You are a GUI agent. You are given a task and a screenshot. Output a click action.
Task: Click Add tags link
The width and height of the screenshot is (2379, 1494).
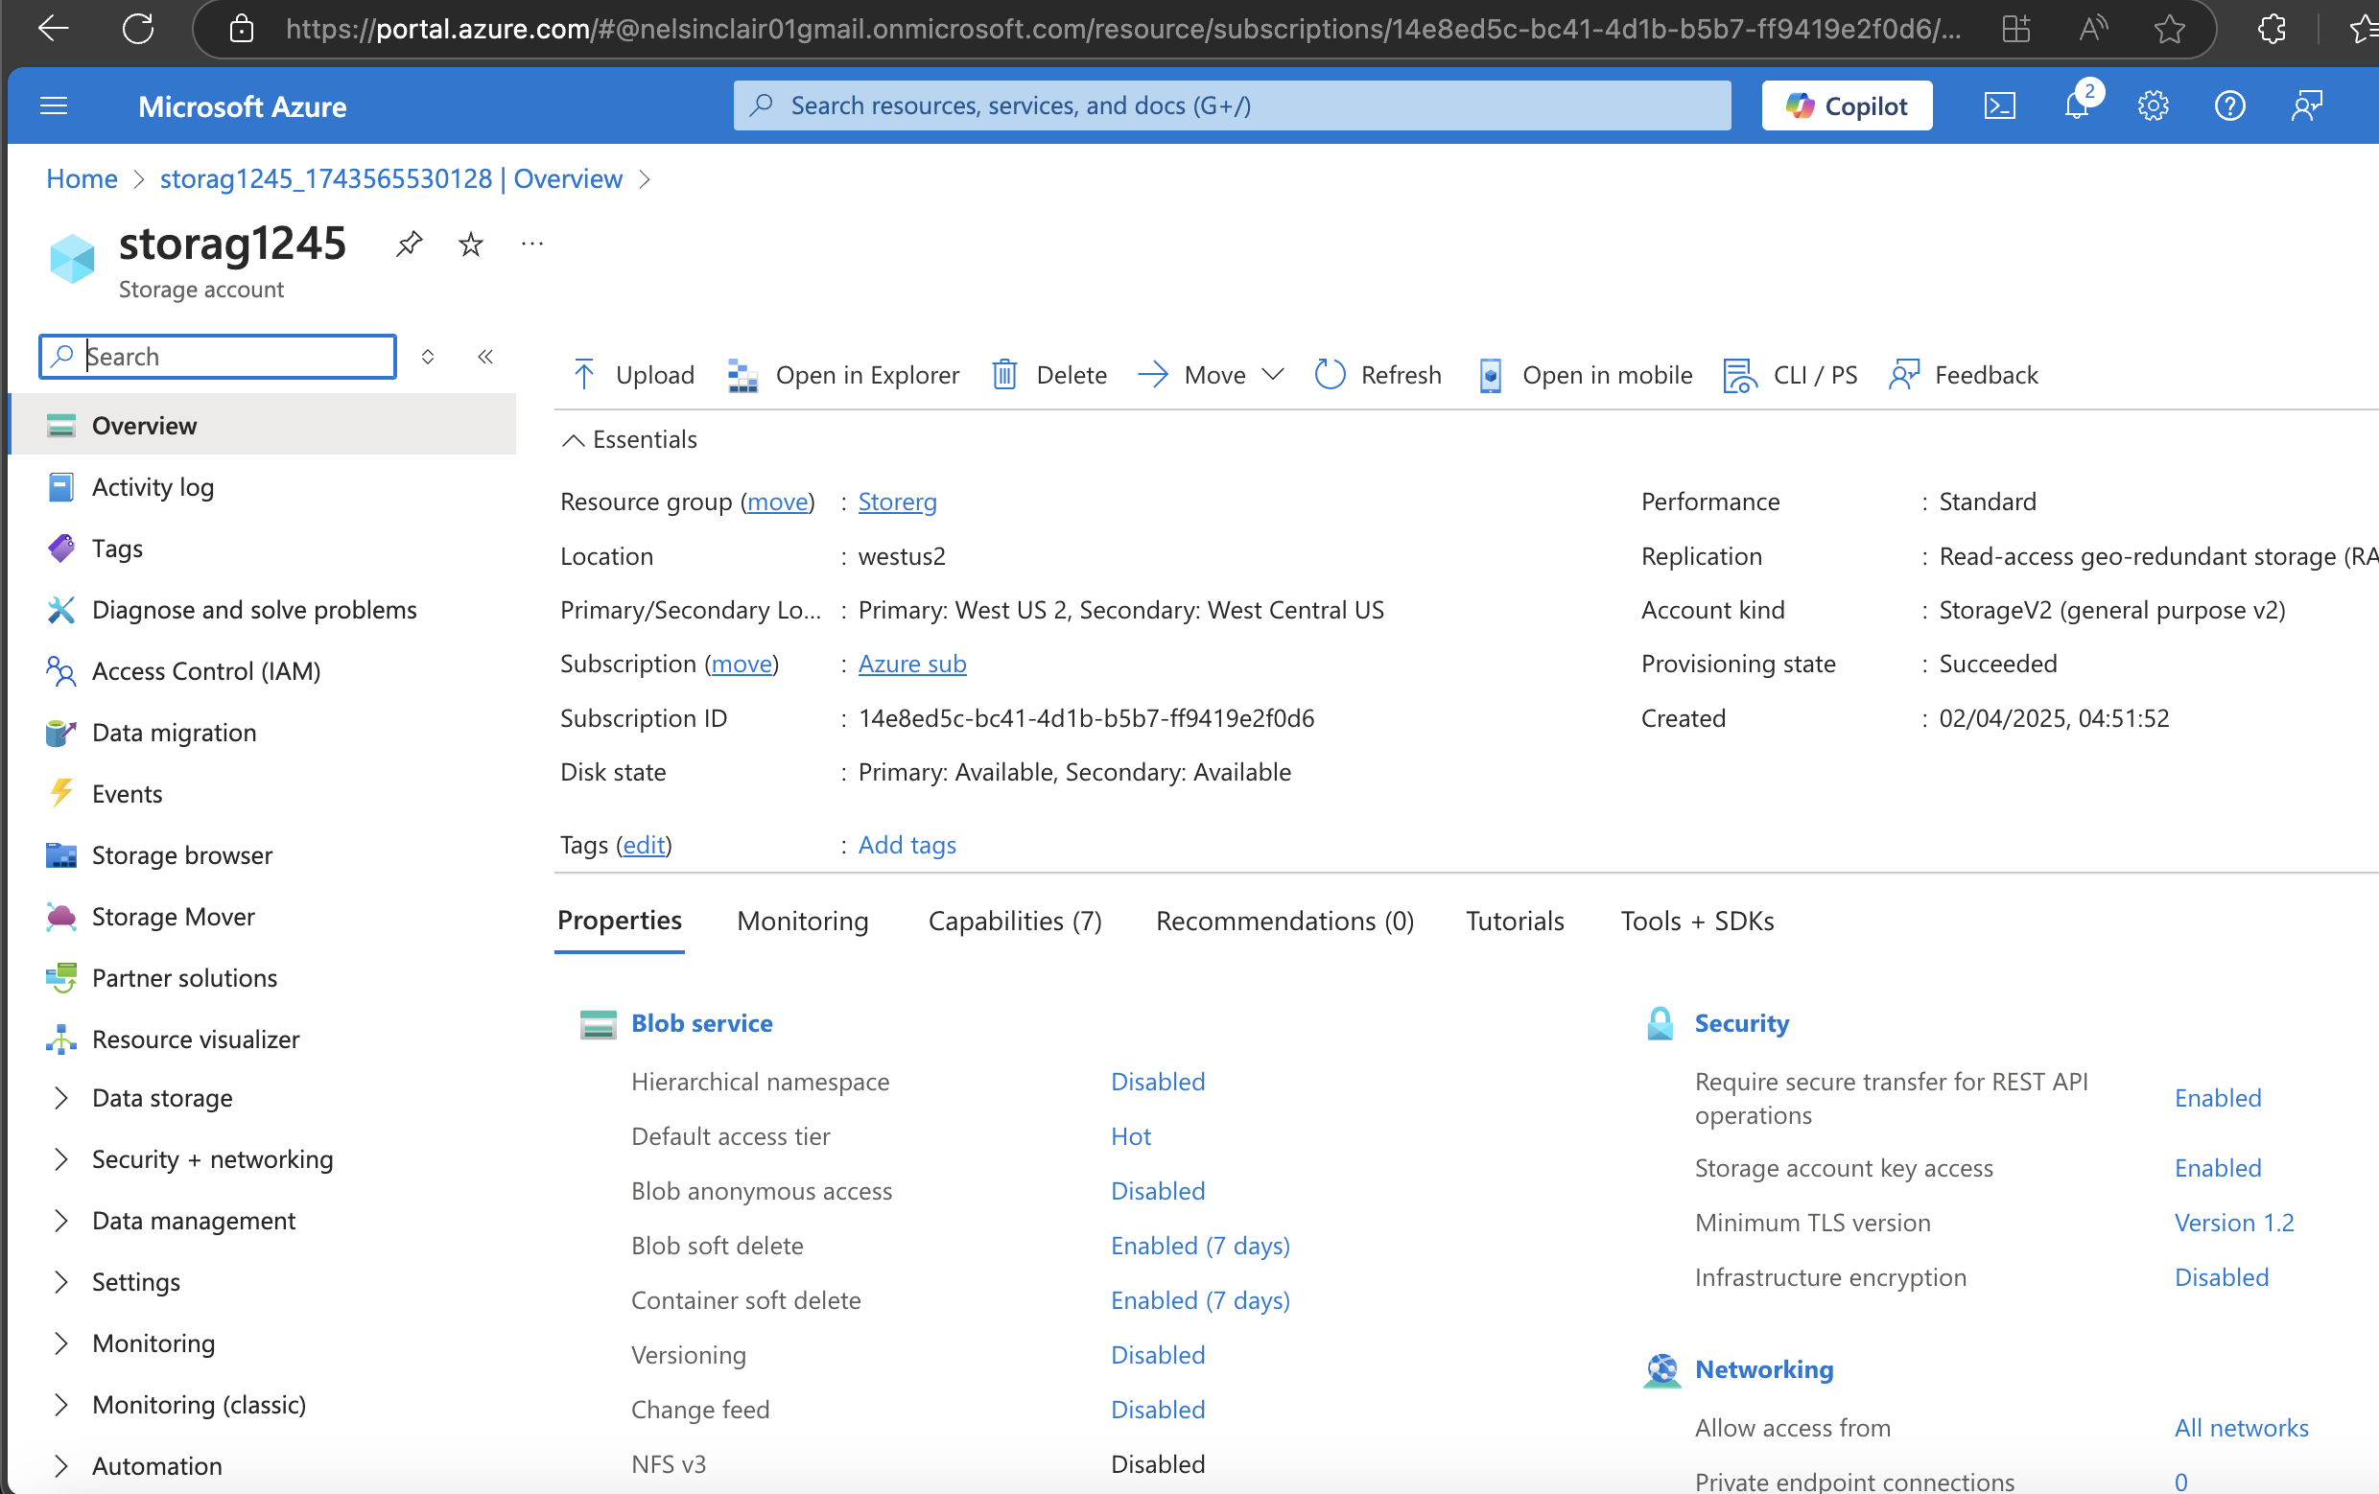pyautogui.click(x=907, y=844)
